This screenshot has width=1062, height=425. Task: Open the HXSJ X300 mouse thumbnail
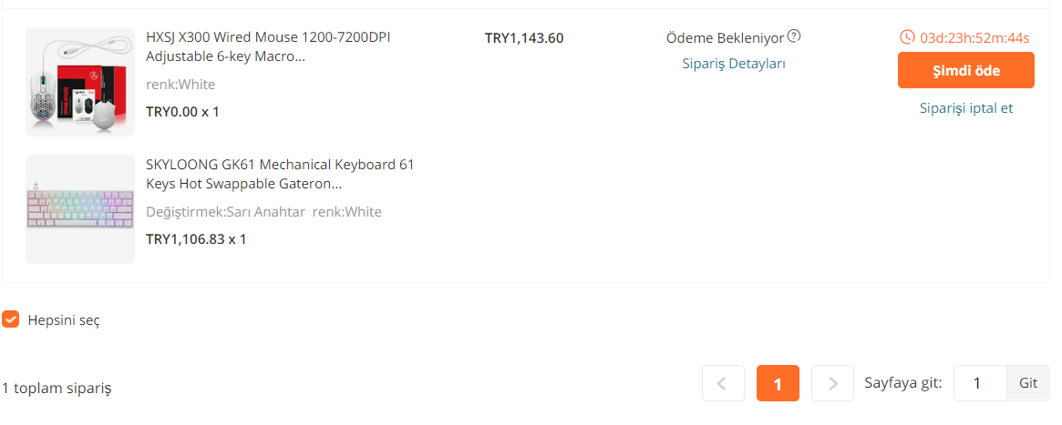[x=80, y=82]
